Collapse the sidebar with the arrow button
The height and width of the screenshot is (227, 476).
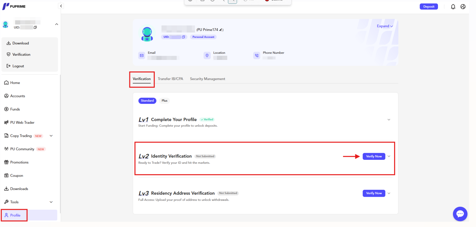tap(61, 6)
